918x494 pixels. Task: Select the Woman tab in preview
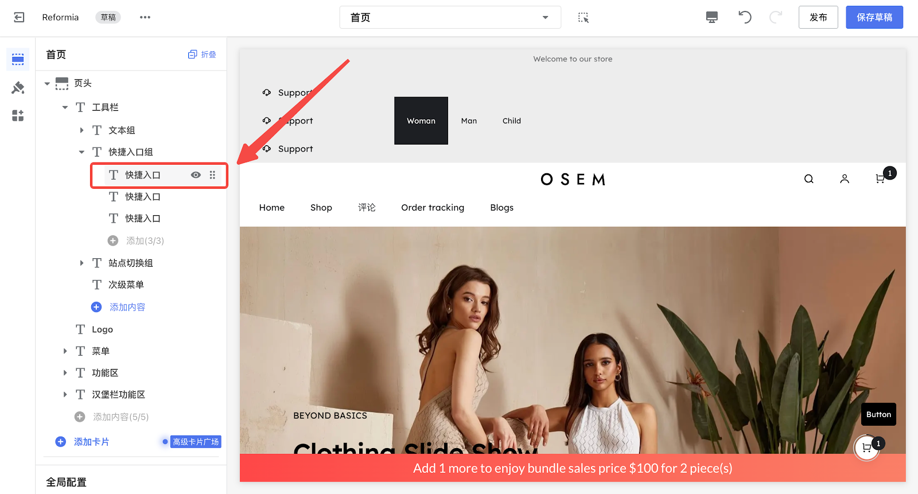(x=421, y=120)
